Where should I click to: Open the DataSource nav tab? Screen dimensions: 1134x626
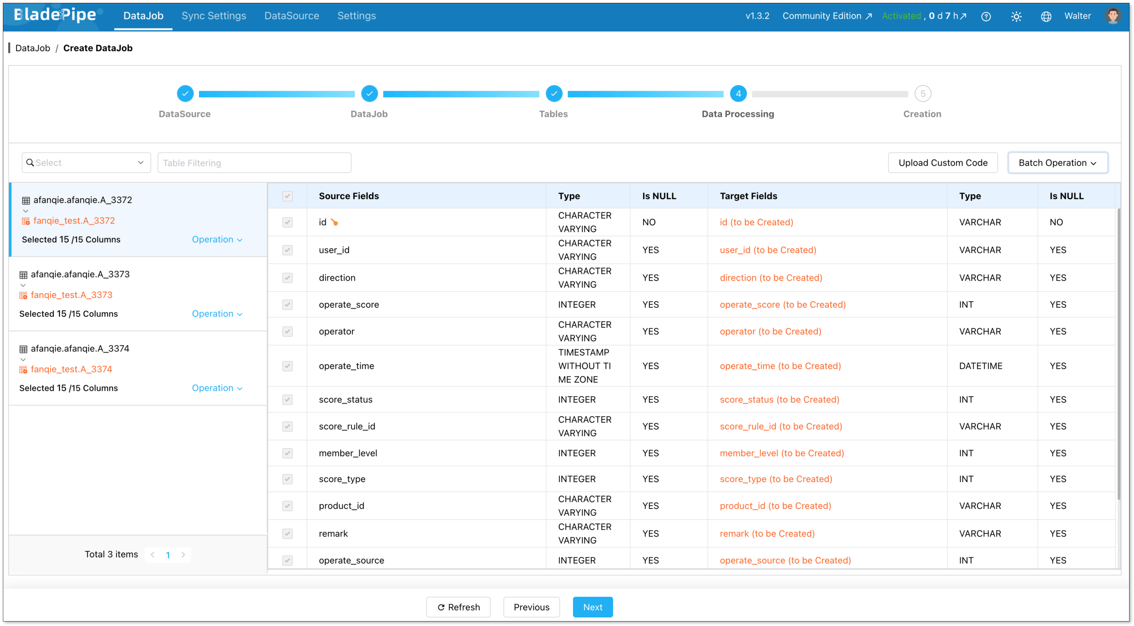pos(292,16)
